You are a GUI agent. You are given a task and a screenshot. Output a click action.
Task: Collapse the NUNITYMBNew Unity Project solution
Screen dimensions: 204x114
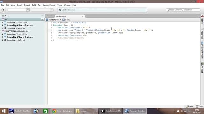click(x=1, y=31)
